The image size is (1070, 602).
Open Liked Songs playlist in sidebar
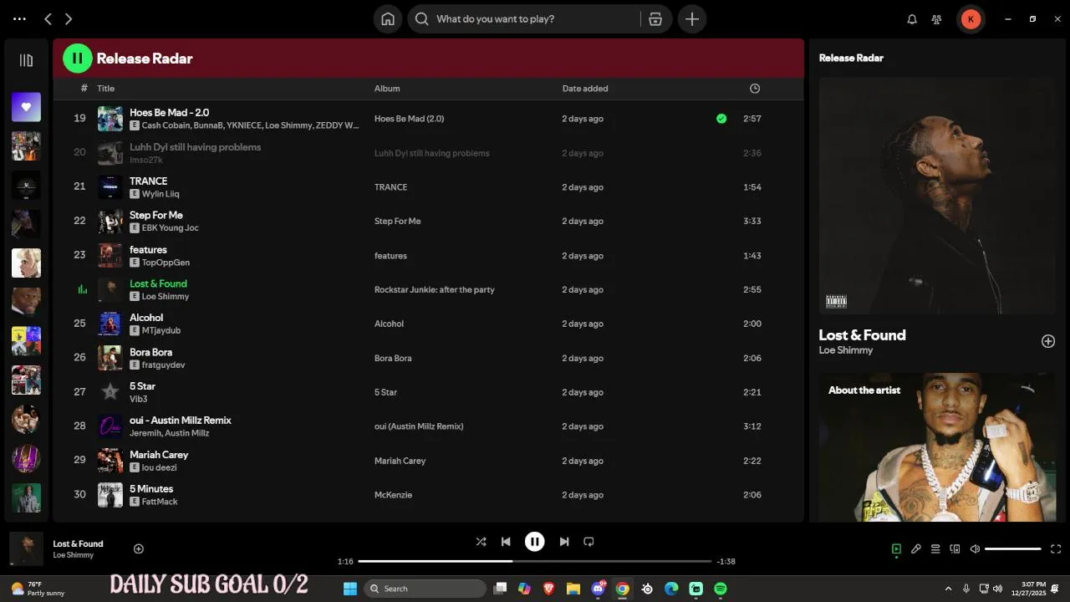coord(26,107)
